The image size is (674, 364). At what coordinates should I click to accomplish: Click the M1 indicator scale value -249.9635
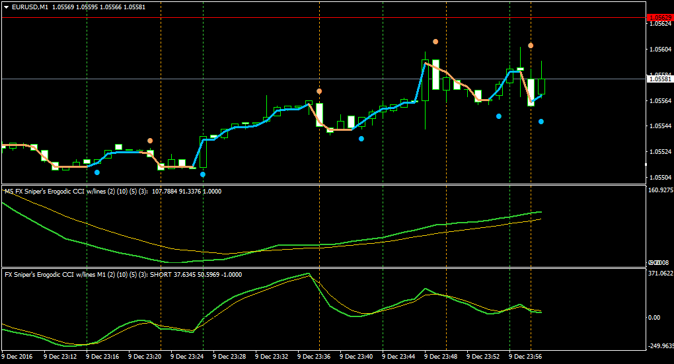click(661, 346)
